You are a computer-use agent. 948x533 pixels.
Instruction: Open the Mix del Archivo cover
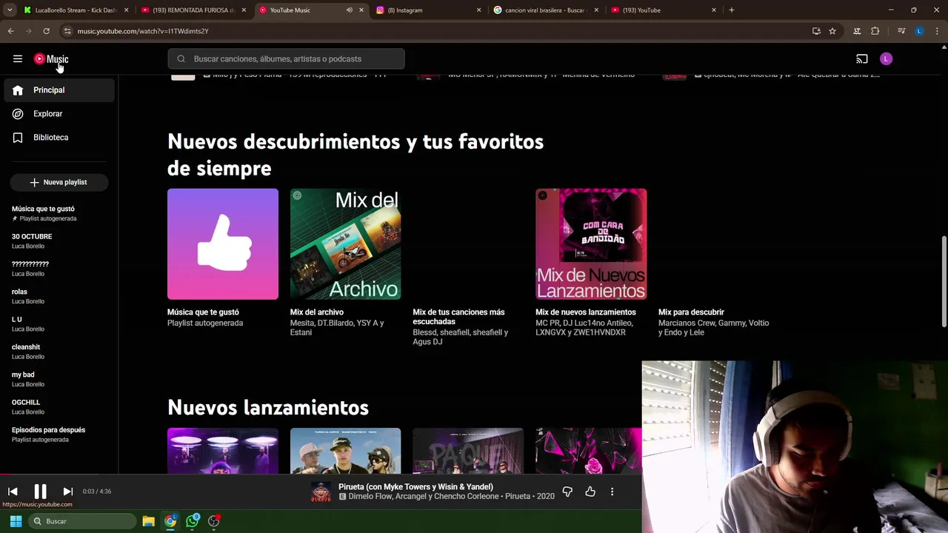click(x=346, y=244)
